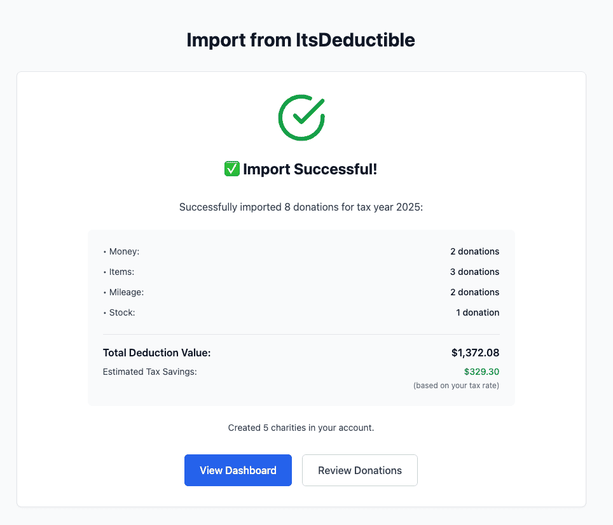The image size is (613, 525).
Task: Open the View Dashboard page
Action: [238, 470]
